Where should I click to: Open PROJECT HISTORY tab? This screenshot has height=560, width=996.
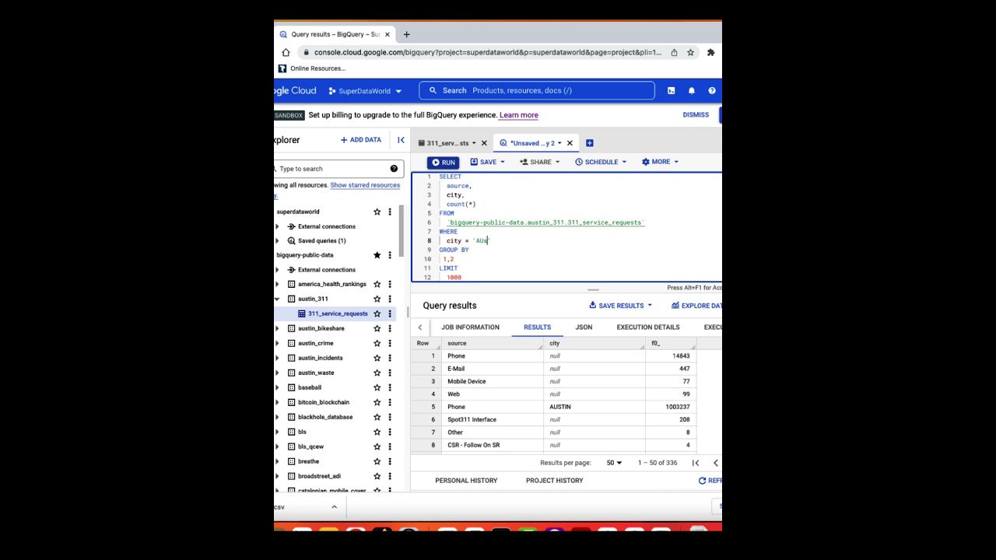point(554,481)
